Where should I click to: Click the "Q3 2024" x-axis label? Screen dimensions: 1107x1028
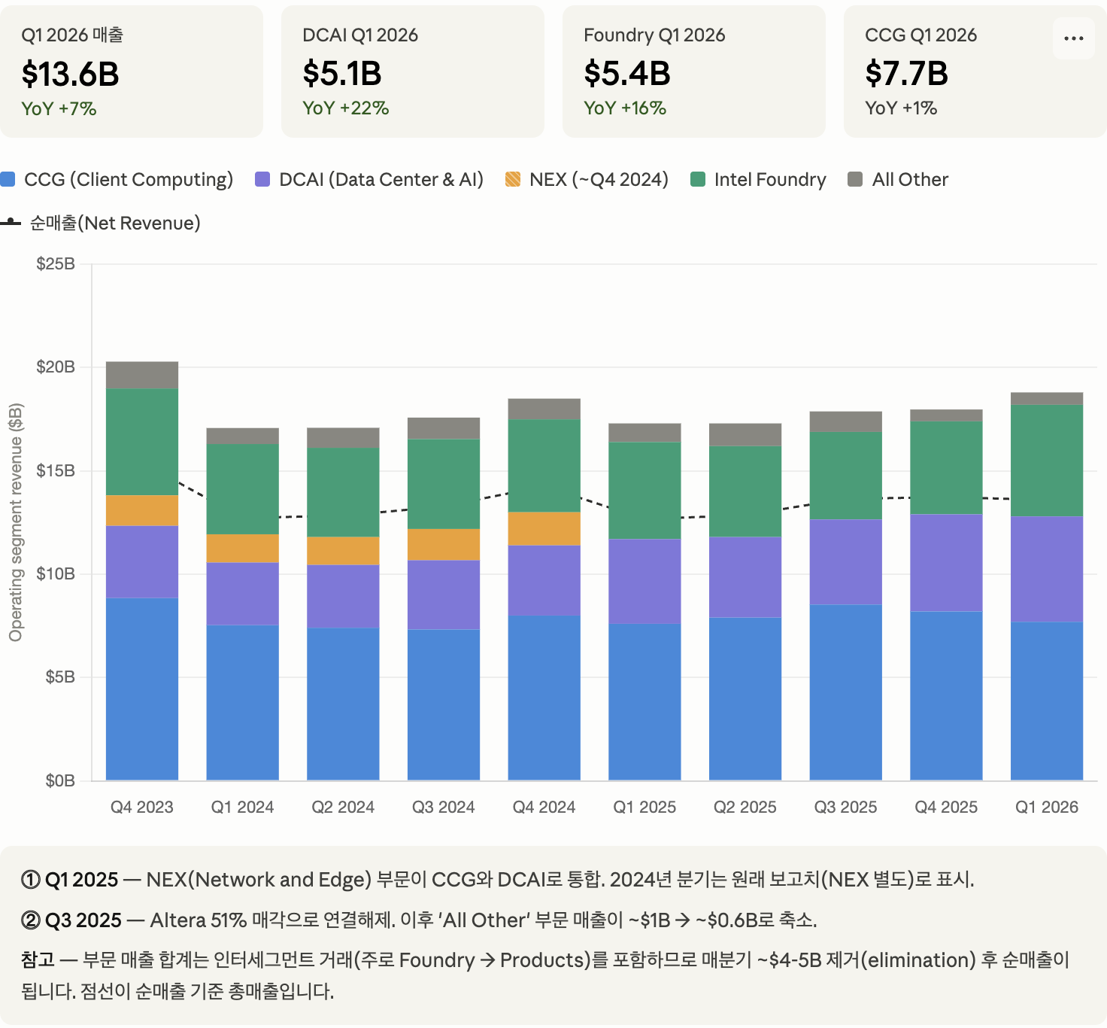[x=444, y=807]
